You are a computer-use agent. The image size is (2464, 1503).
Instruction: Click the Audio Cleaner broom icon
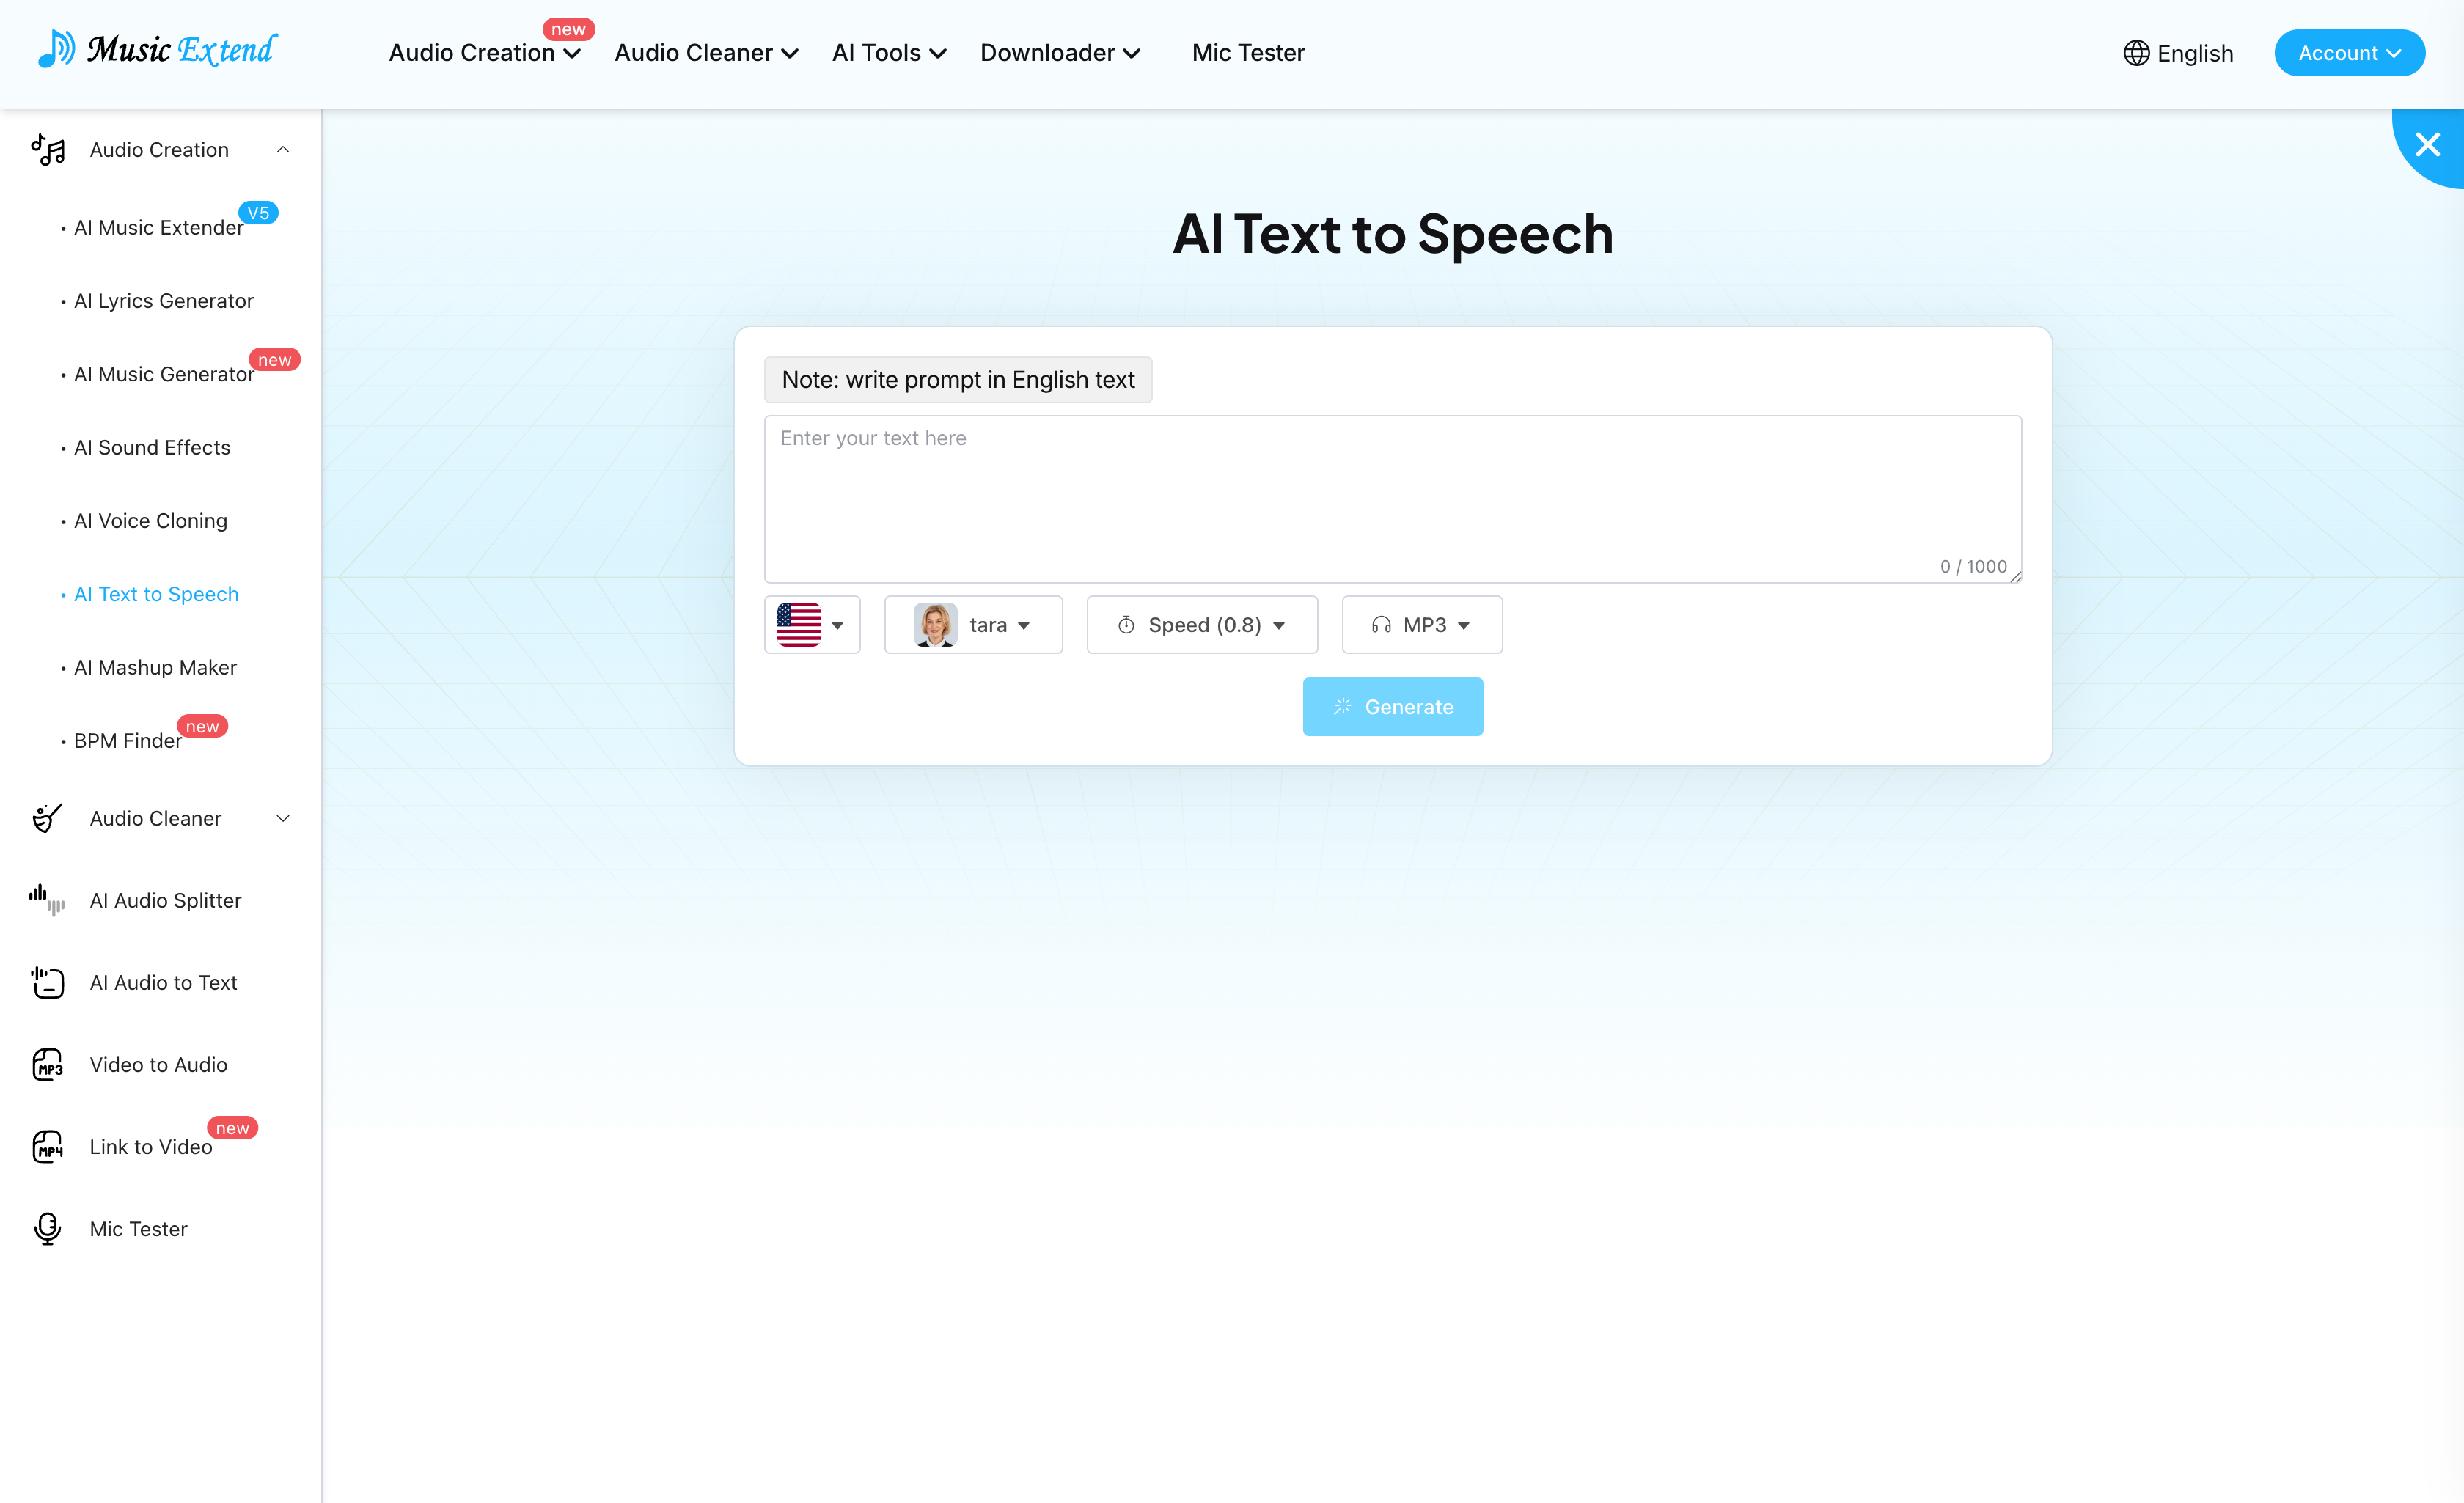(47, 818)
